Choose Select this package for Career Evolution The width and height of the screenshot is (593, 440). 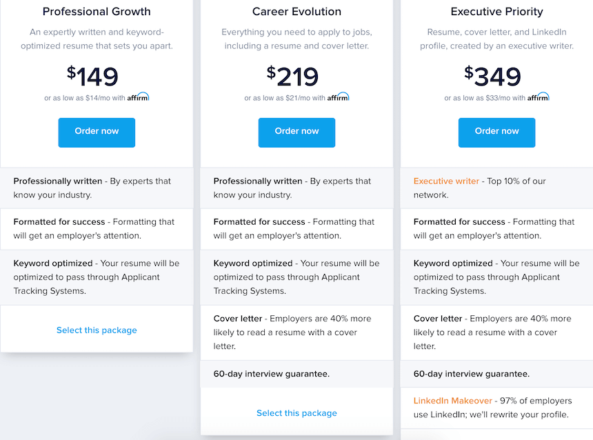[x=296, y=413]
